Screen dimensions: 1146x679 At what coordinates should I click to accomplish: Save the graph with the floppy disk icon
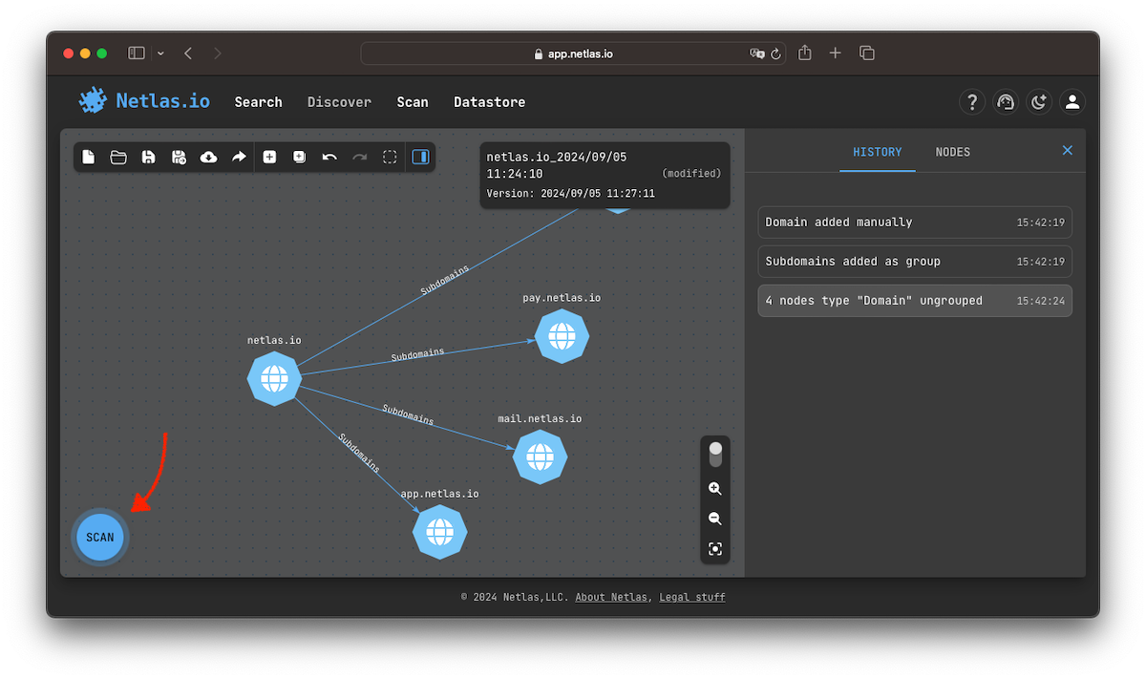149,157
